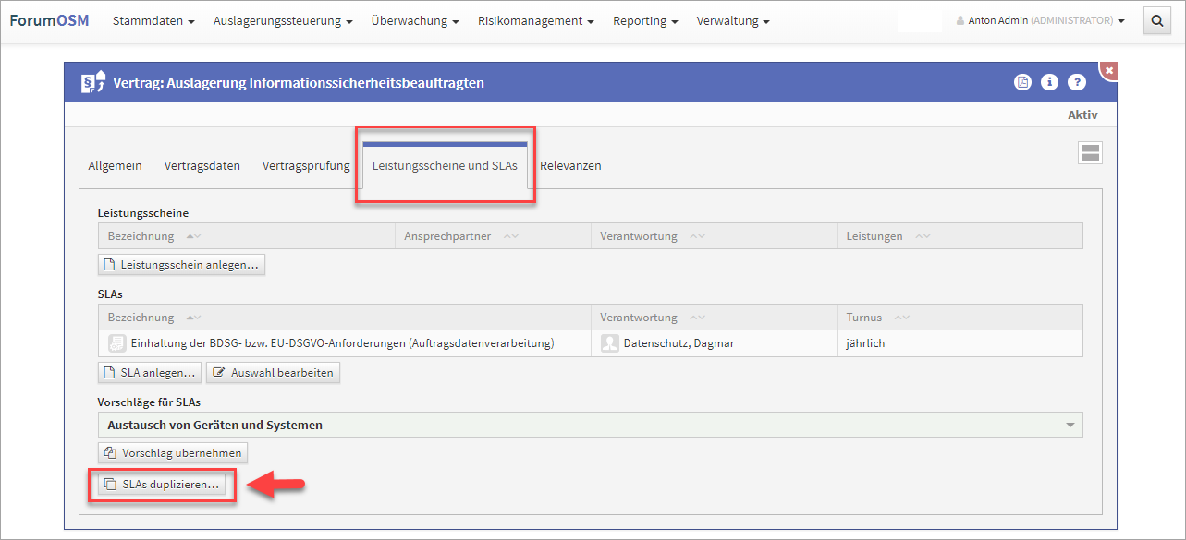
Task: Open help via the question mark icon
Action: 1076,82
